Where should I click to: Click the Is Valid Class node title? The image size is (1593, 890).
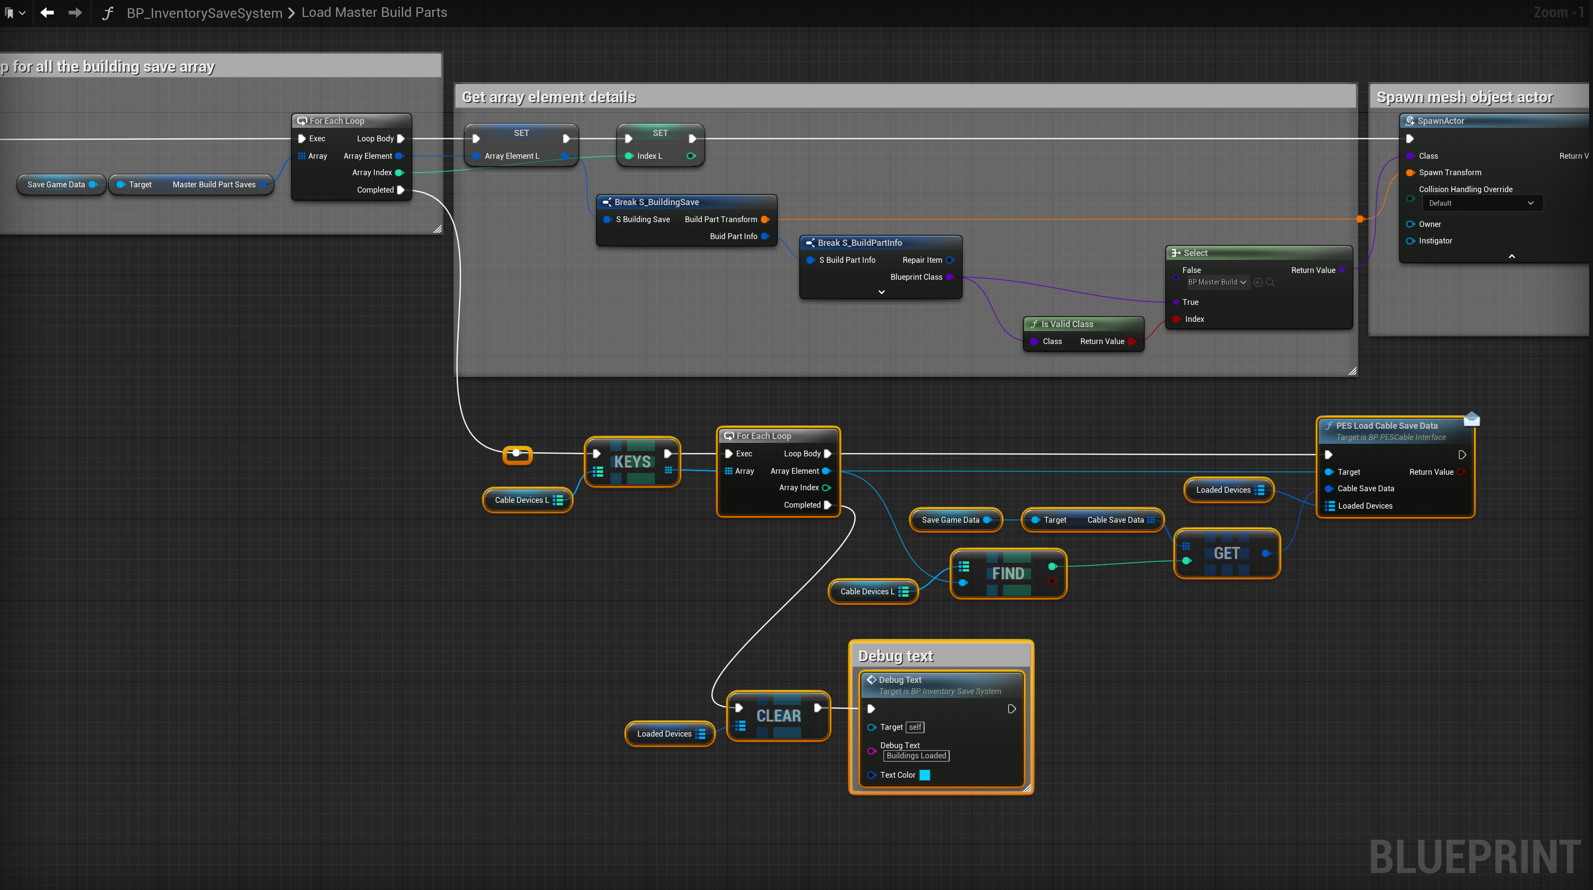coord(1067,324)
